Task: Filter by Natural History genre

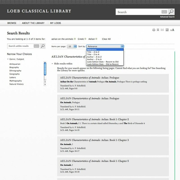Action: coord(16,84)
